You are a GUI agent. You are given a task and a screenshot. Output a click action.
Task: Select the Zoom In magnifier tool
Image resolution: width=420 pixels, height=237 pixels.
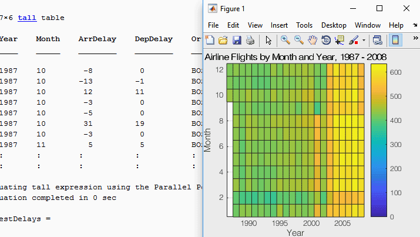(x=285, y=41)
